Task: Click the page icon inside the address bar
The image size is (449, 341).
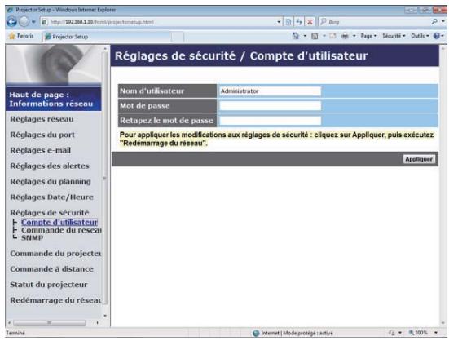Action: tap(44, 22)
